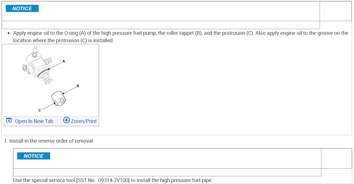Screen dimensions: 354x184
Task: Click the blank row beneath the bottom NOTICE
Action: [x=167, y=172]
